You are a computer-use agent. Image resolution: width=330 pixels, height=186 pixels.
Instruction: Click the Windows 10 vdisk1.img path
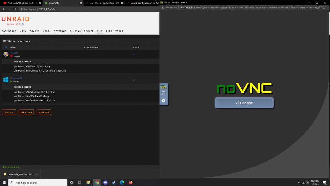[x=35, y=92]
